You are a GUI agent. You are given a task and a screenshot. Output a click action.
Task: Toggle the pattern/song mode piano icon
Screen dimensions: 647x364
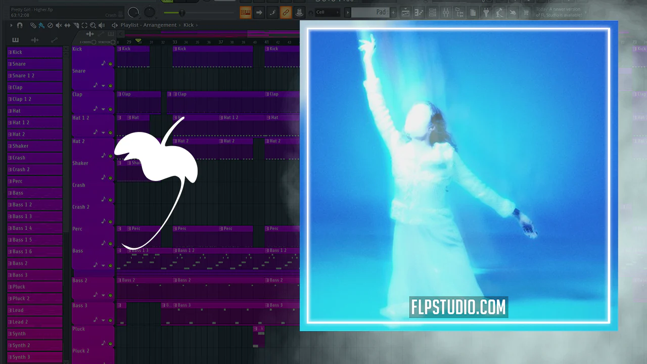(246, 12)
